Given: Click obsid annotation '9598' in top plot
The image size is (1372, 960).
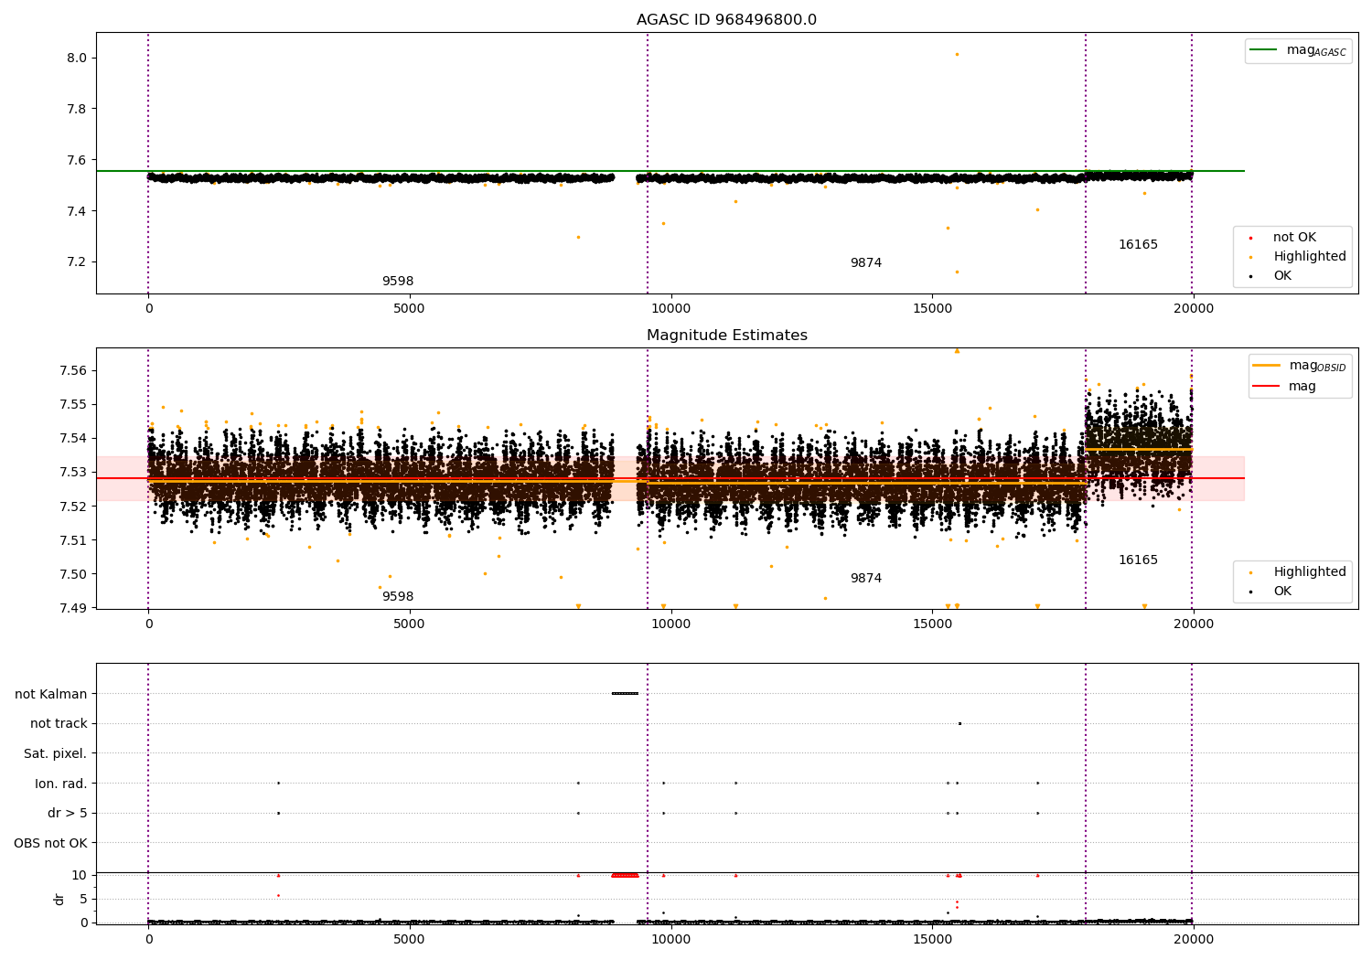Looking at the screenshot, I should pos(398,282).
